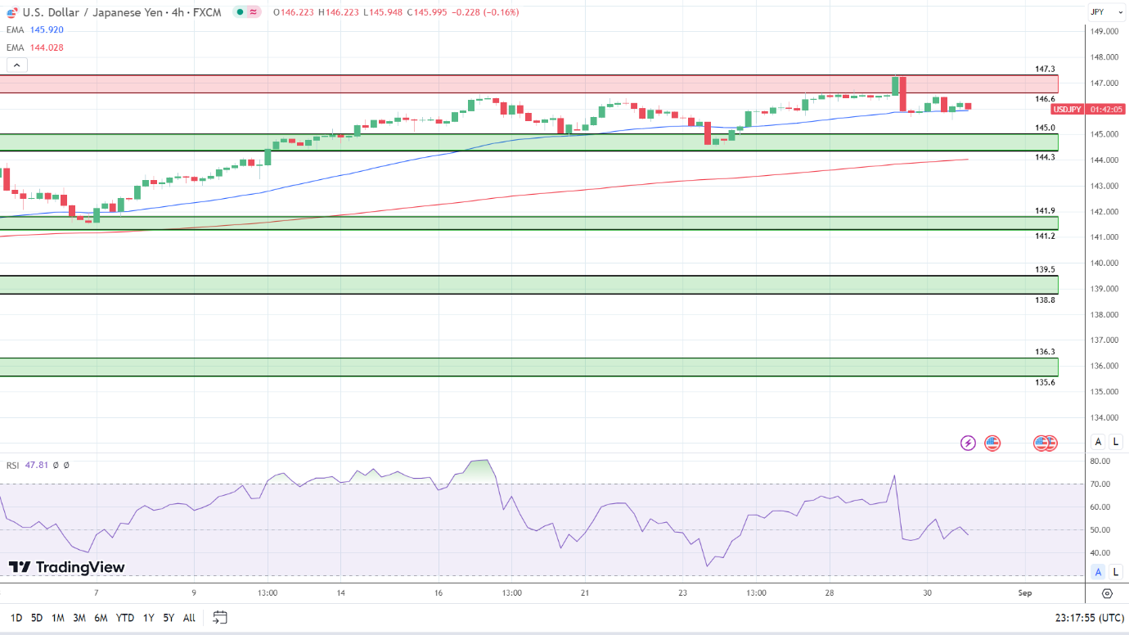
Task: Select the 1M time range
Action: point(58,618)
